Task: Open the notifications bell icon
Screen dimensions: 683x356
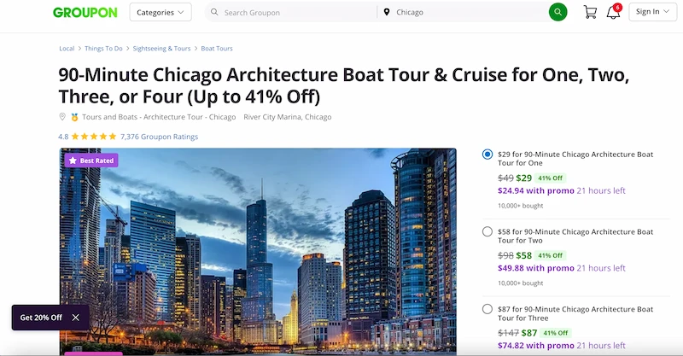Action: tap(613, 12)
